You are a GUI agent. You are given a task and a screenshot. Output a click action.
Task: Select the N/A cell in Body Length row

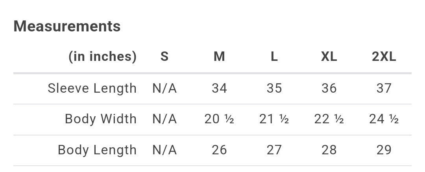pos(164,150)
